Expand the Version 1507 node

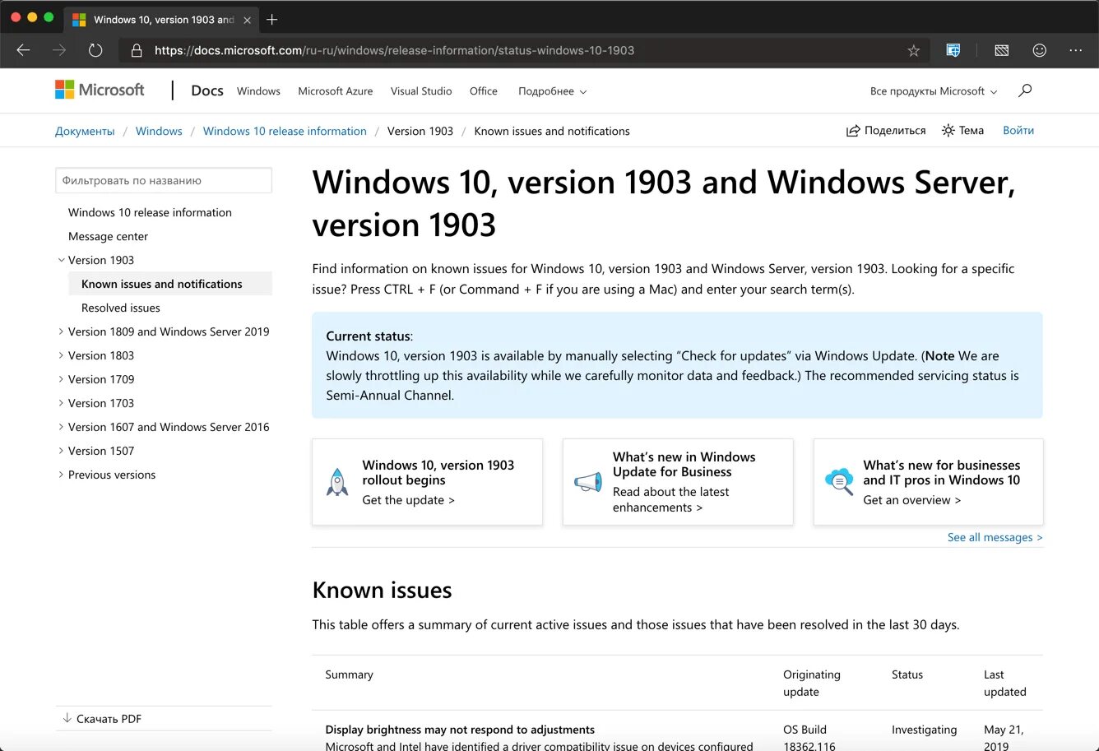[x=61, y=451]
